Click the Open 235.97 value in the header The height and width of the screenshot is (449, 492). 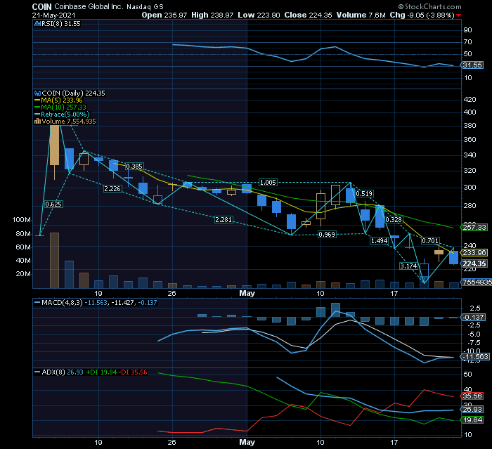[164, 15]
